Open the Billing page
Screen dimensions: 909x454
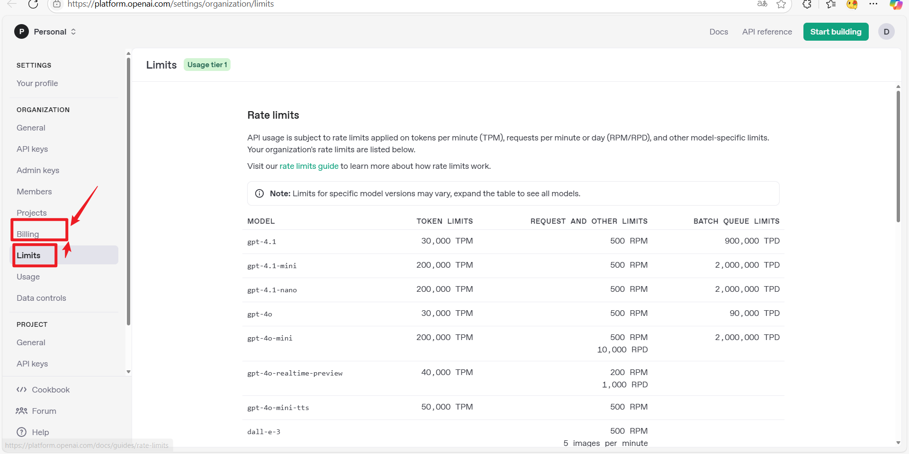[28, 234]
